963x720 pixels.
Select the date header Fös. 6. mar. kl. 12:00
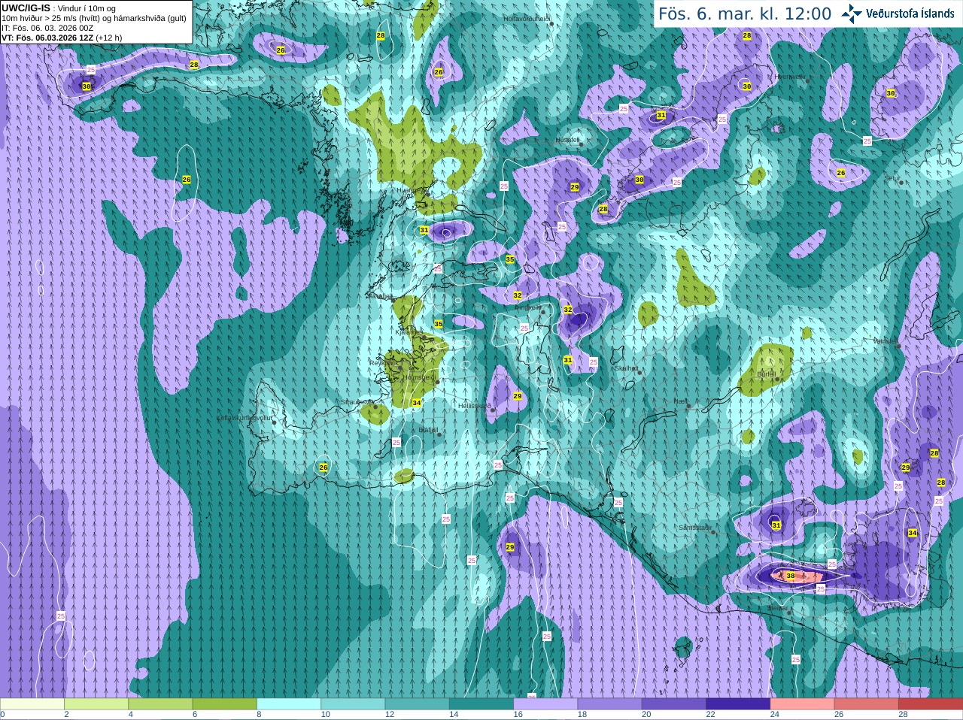[x=745, y=14]
